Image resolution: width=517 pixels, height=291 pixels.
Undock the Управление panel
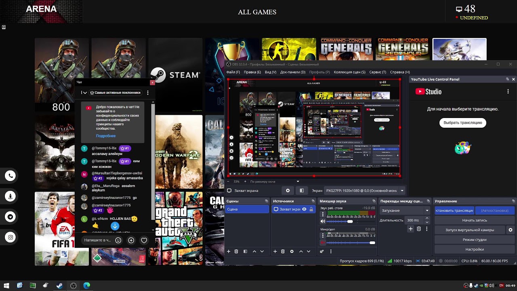(x=513, y=201)
